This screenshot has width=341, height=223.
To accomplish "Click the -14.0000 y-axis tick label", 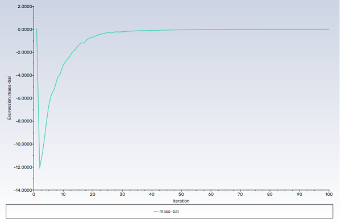I will [23, 190].
